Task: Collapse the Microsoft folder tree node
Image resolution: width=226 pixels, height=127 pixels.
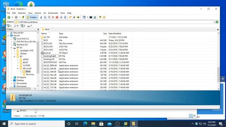Action: click(x=18, y=68)
